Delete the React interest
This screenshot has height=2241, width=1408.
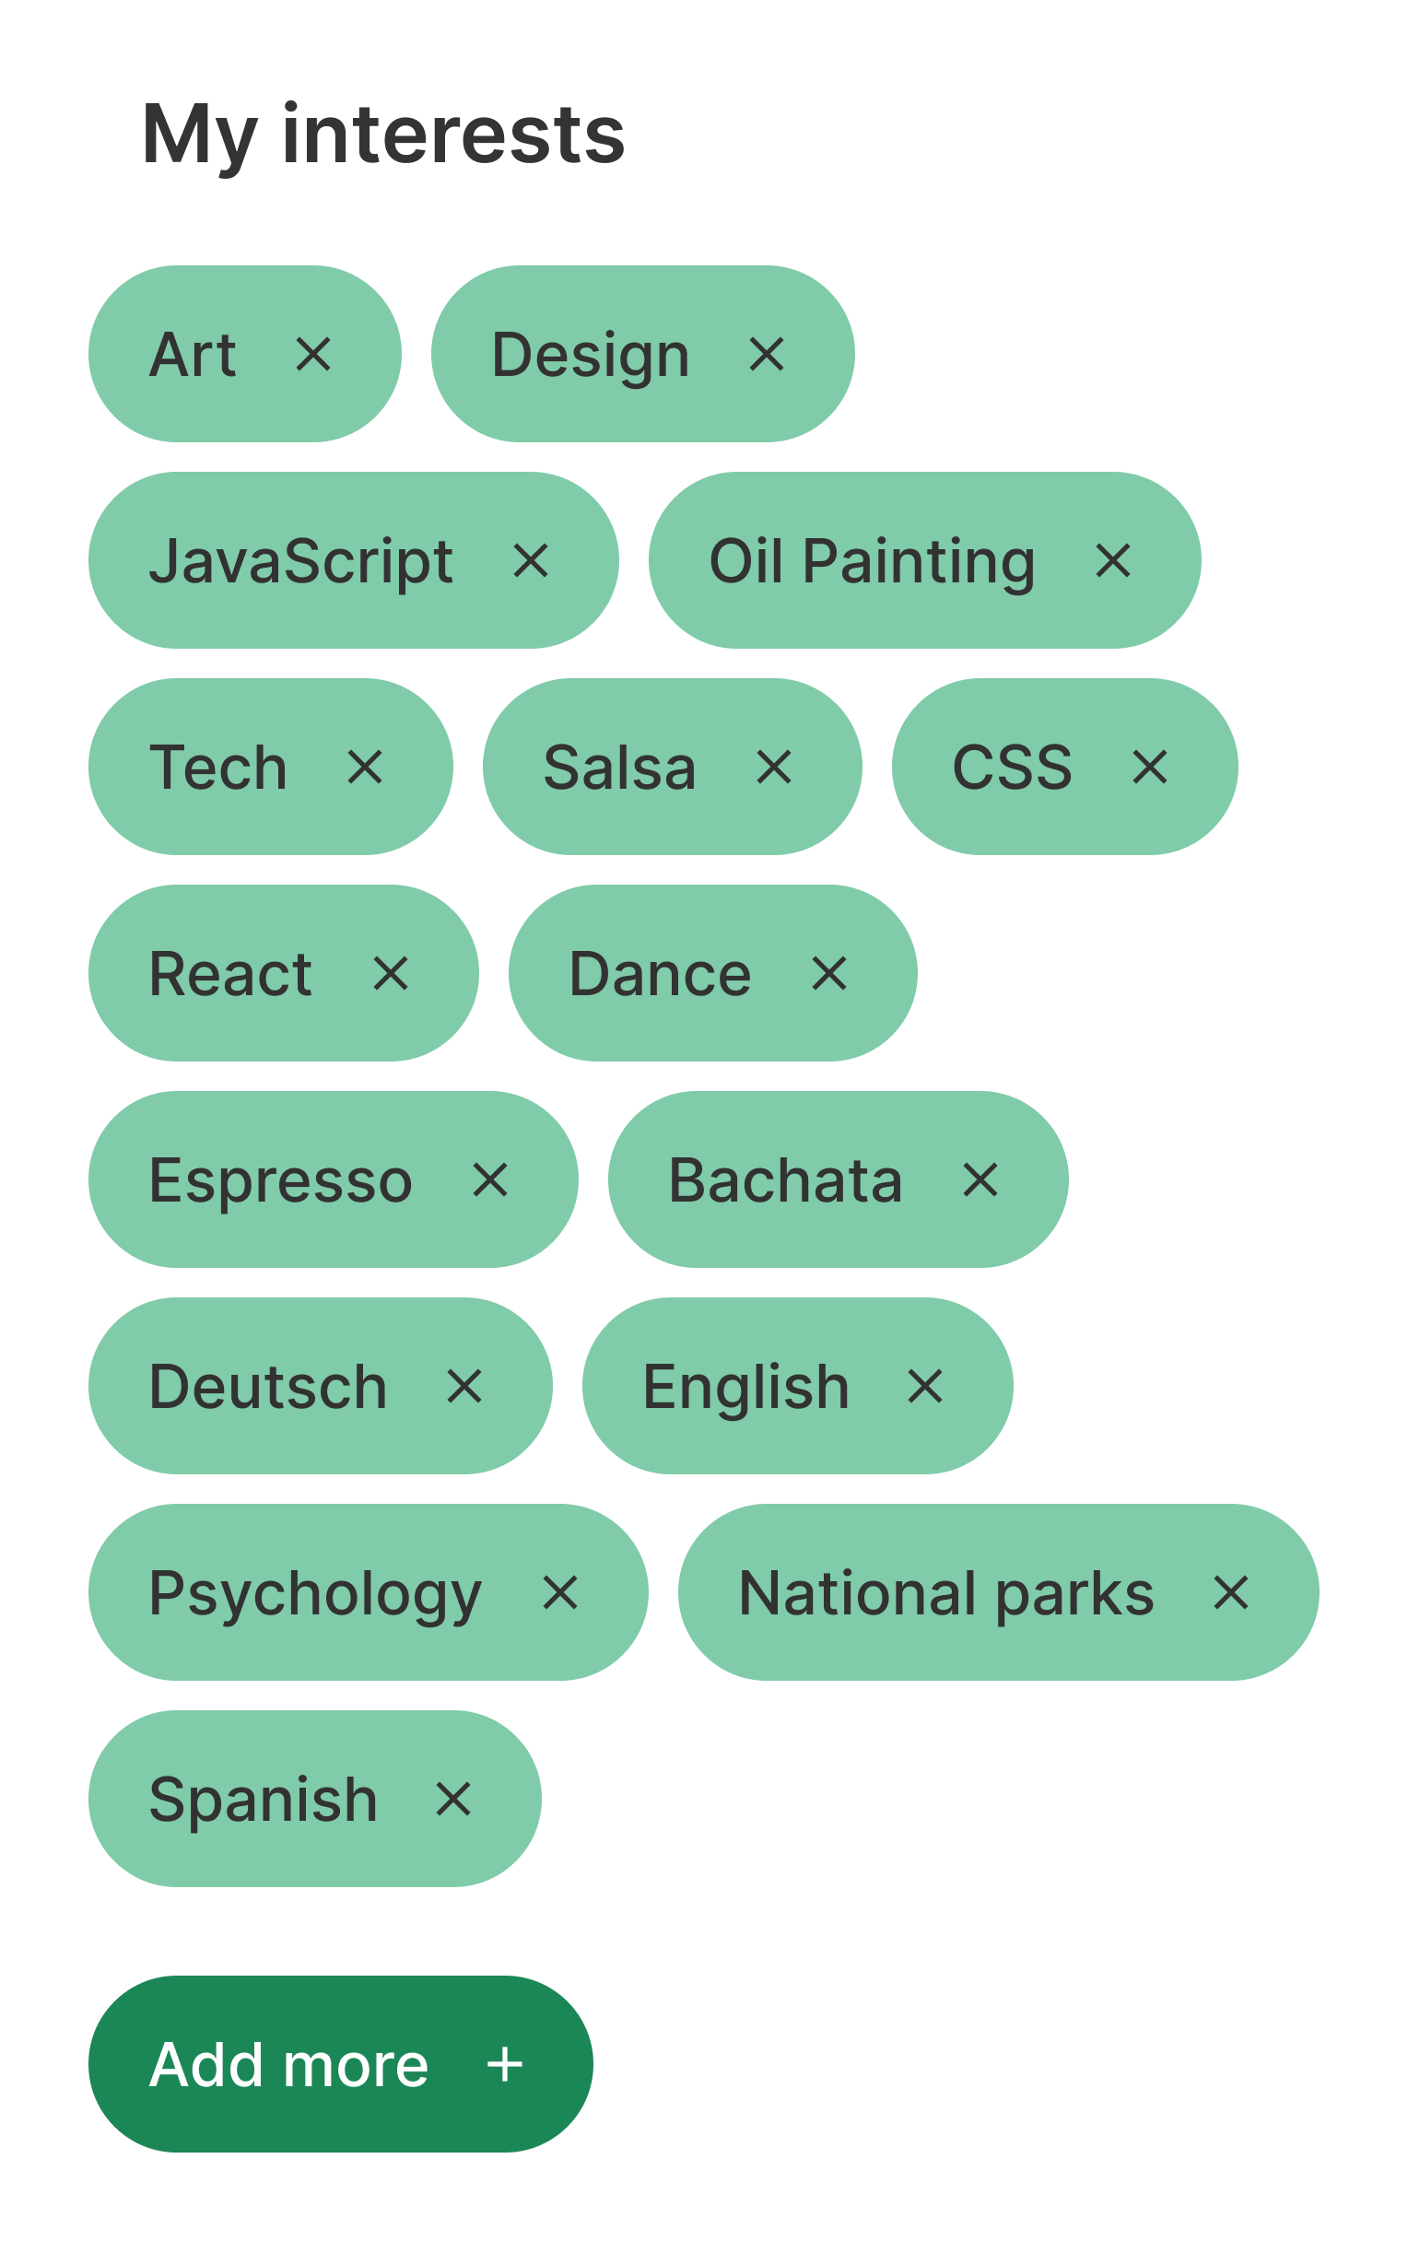(x=391, y=973)
